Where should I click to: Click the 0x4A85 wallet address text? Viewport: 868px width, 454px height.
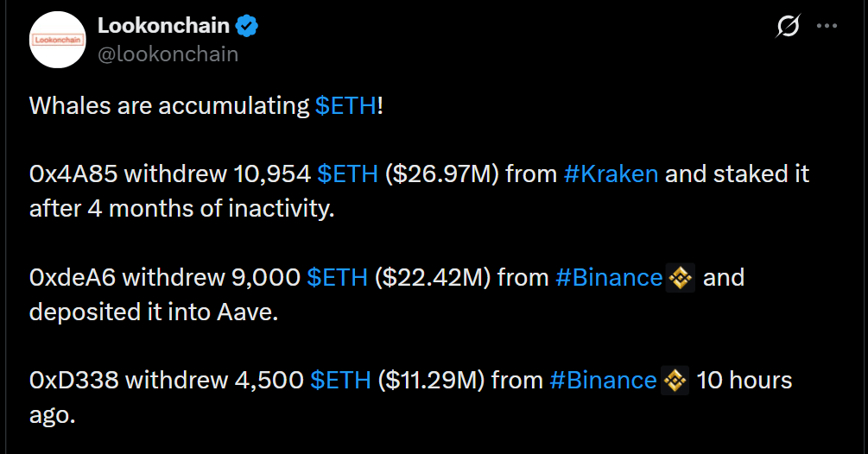coord(73,173)
